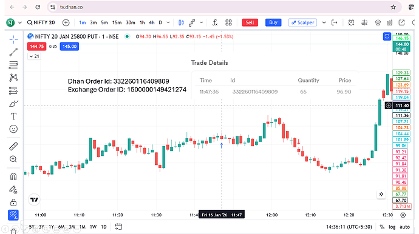This screenshot has height=234, width=419.
Task: Select the crosshair cursor tool
Action: [x=13, y=39]
